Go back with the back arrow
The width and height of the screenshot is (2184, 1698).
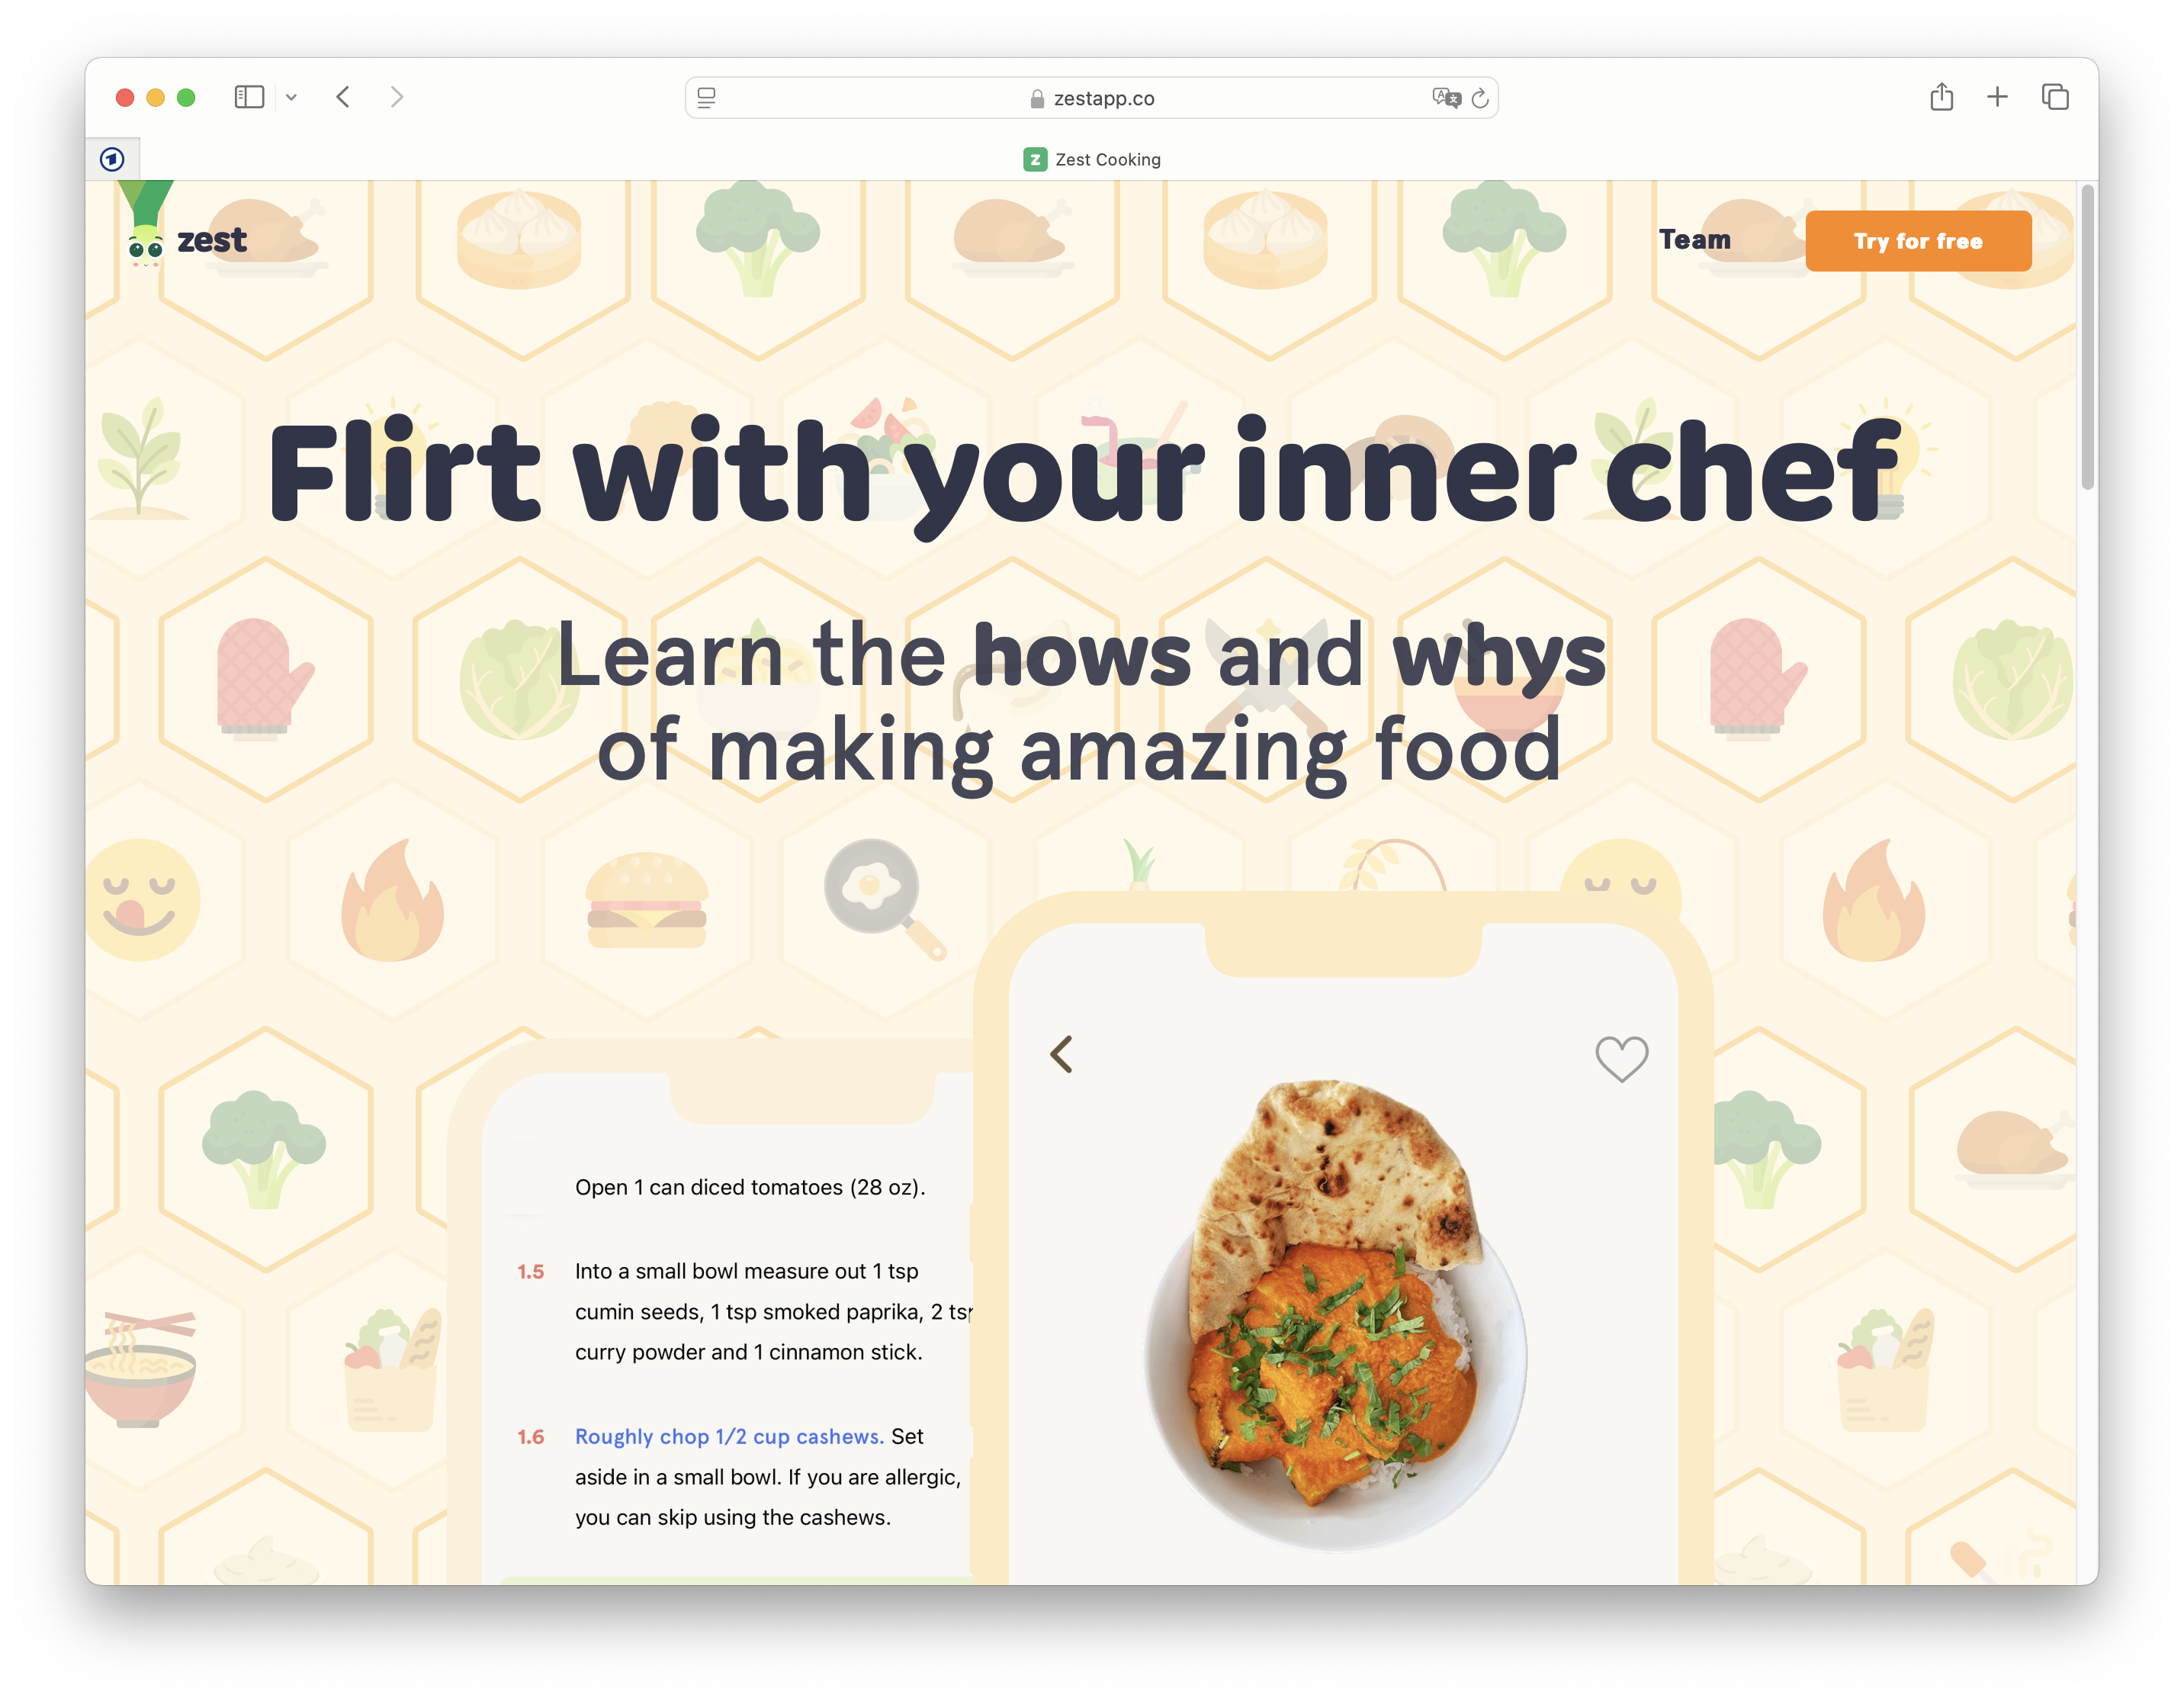[343, 97]
